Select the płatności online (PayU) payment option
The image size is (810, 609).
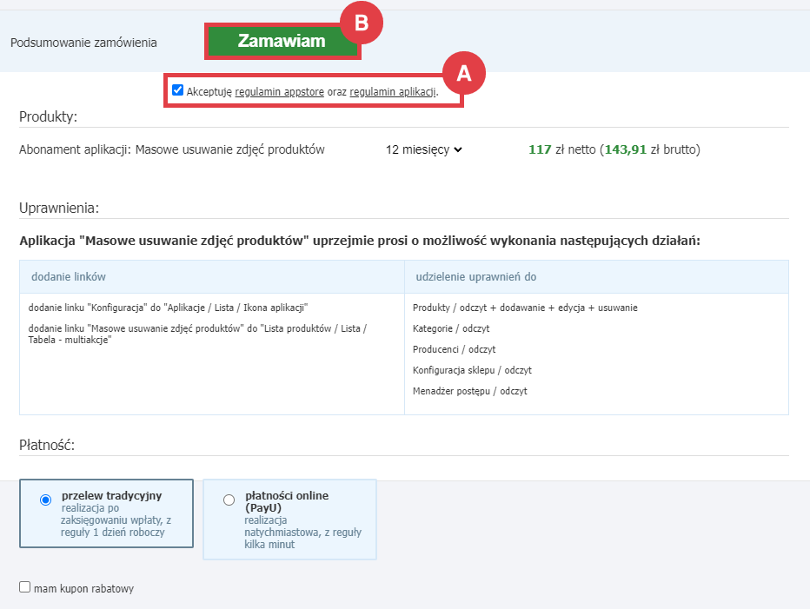(229, 499)
